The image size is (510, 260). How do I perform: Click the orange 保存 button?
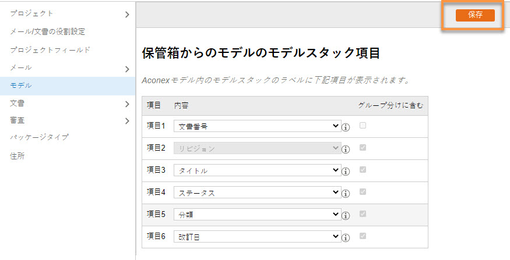point(475,15)
